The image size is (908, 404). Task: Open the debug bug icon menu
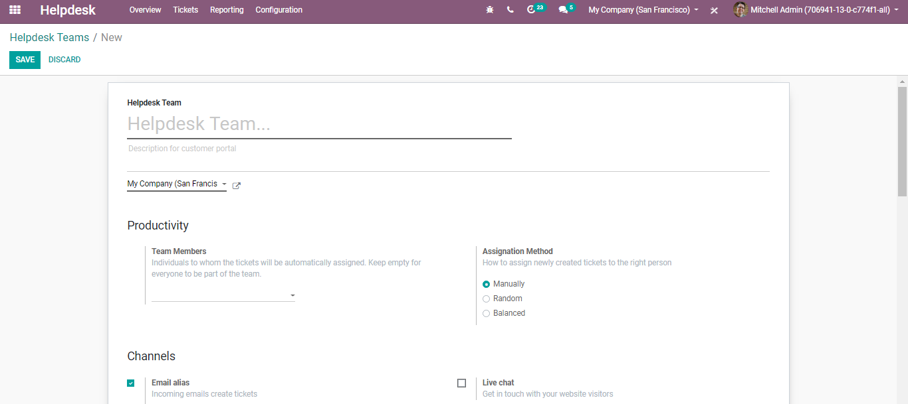490,10
